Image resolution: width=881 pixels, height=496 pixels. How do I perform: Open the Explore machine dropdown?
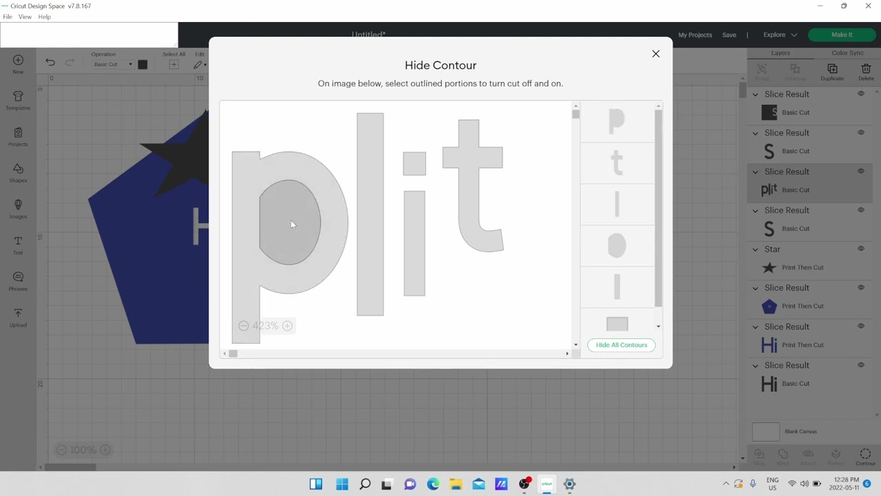tap(780, 34)
